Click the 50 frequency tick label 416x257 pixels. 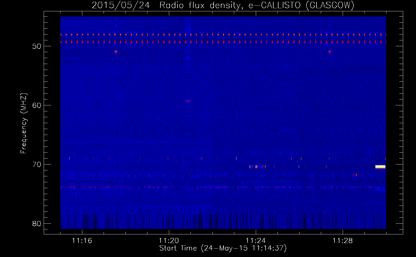pos(37,46)
